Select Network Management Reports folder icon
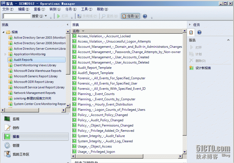Image resolution: width=234 pixels, height=163 pixels. pos(11,93)
